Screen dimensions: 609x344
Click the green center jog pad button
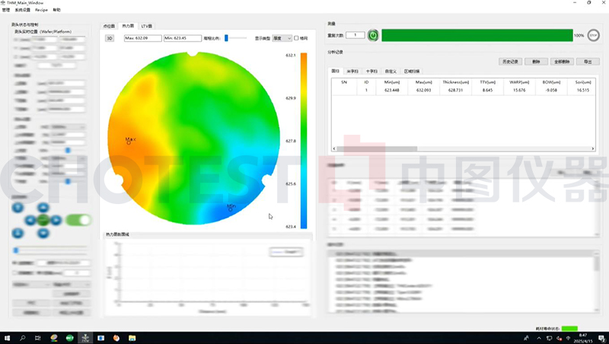tap(43, 221)
